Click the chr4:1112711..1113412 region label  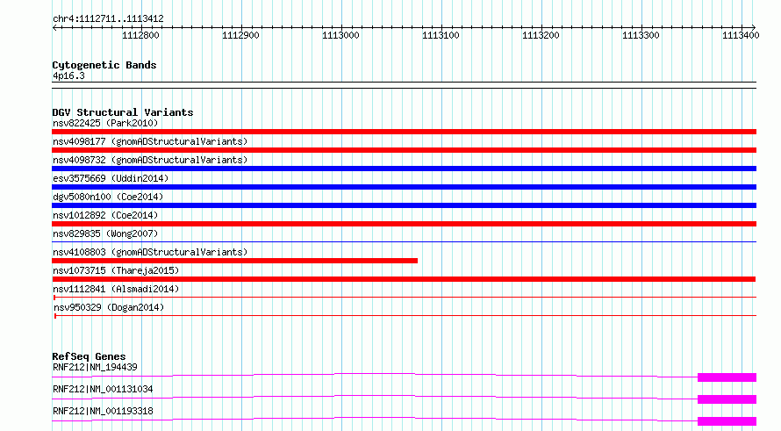[108, 19]
